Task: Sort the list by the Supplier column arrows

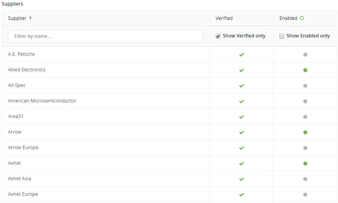Action: (x=30, y=18)
